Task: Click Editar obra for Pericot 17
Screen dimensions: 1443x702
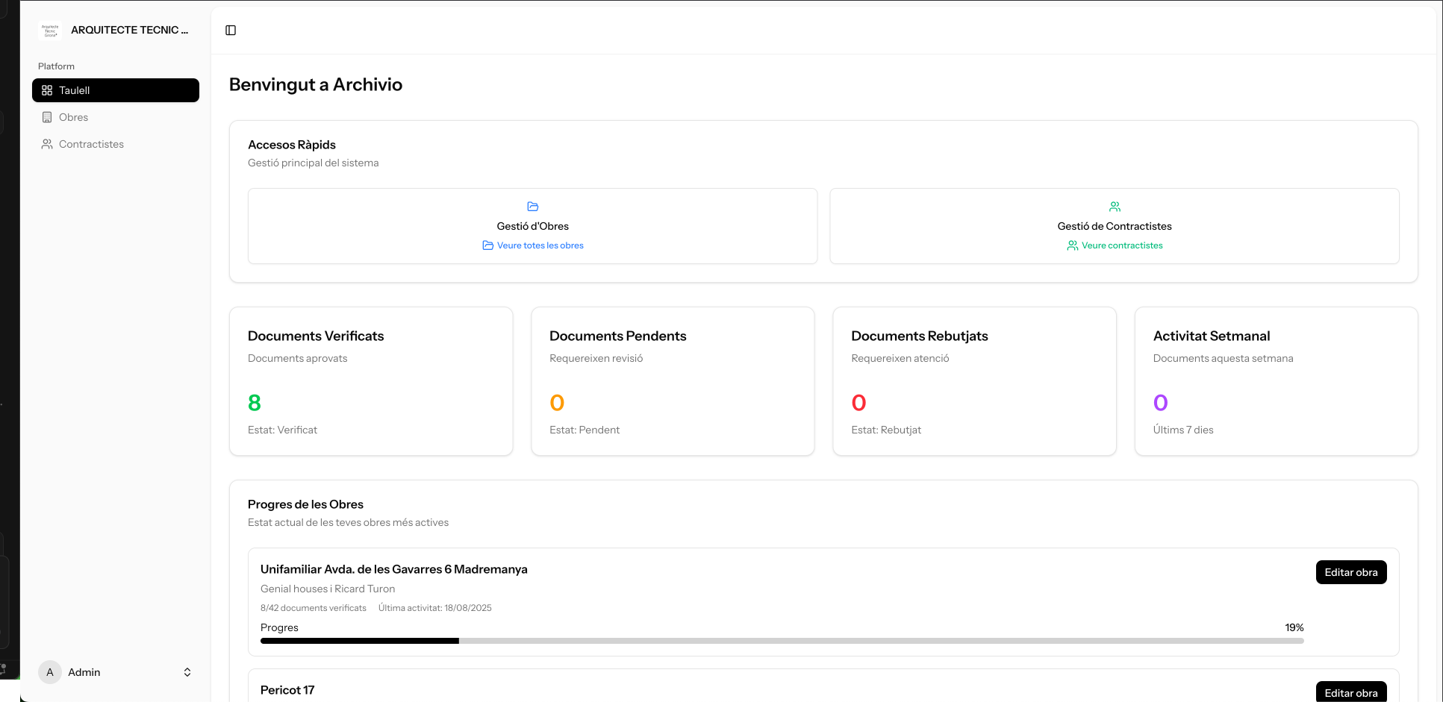Action: (x=1351, y=692)
